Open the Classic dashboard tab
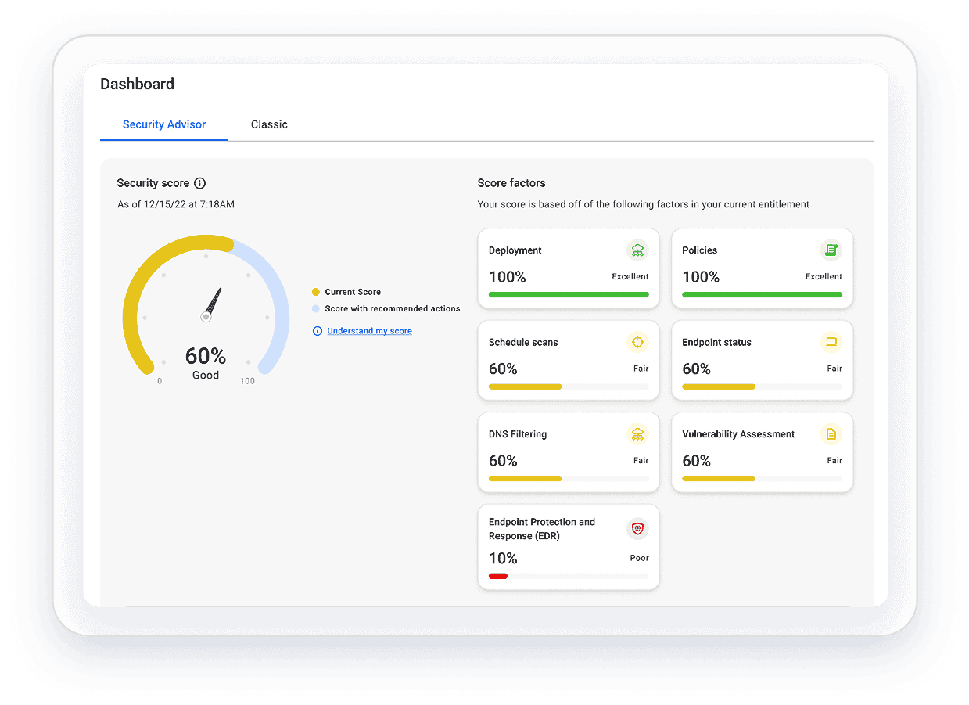 coord(269,124)
